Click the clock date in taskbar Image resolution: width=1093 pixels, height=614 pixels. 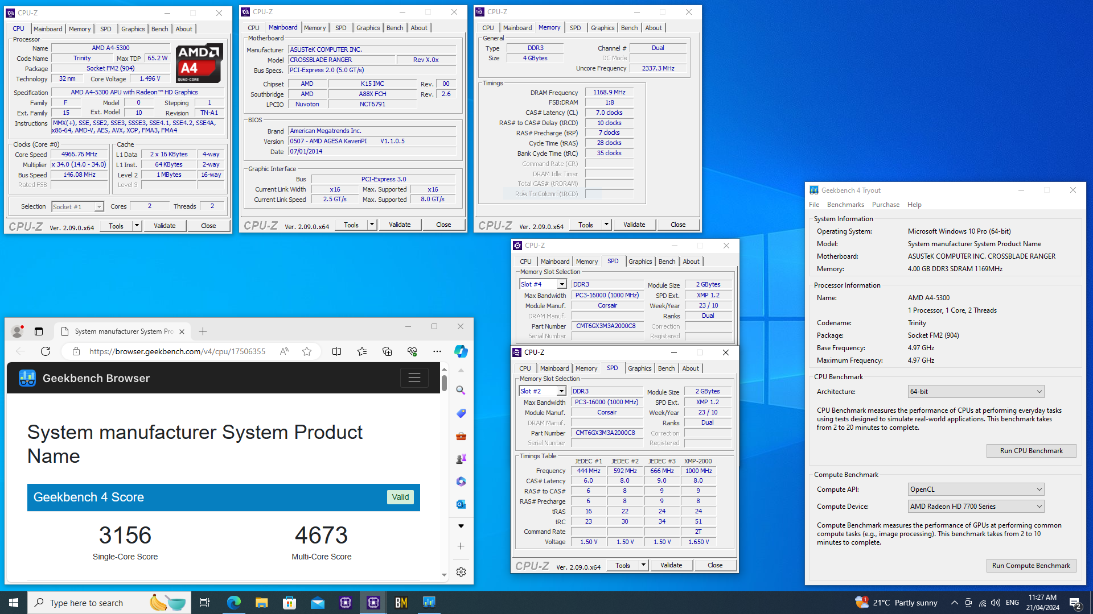(1042, 603)
